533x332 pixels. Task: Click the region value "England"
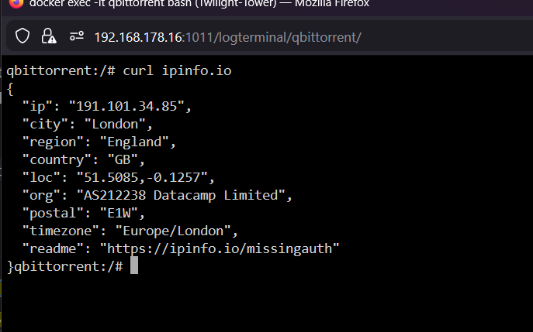134,142
